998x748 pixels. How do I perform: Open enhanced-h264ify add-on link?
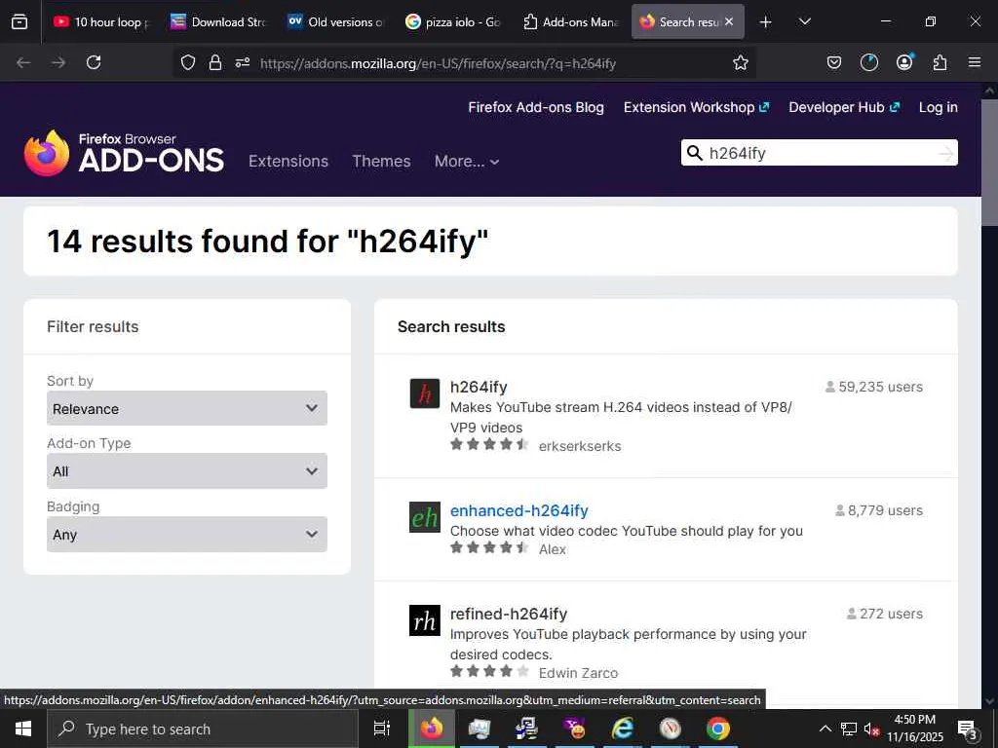tap(518, 510)
